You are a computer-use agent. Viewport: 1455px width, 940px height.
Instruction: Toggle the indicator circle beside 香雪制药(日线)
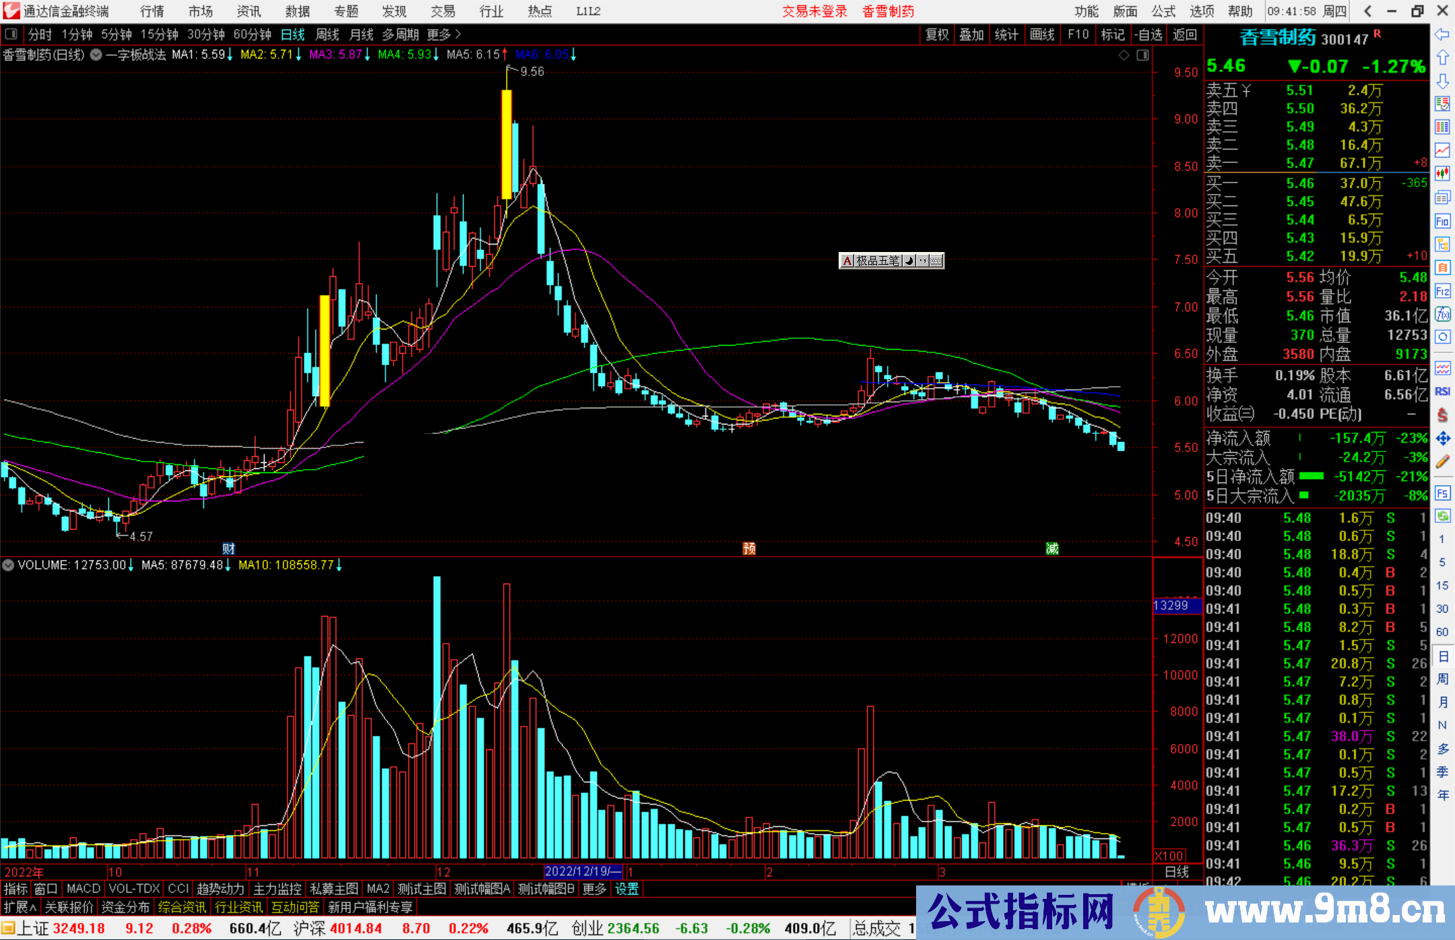pyautogui.click(x=96, y=55)
